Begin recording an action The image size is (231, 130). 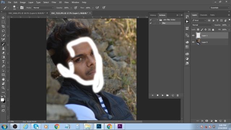(158, 95)
